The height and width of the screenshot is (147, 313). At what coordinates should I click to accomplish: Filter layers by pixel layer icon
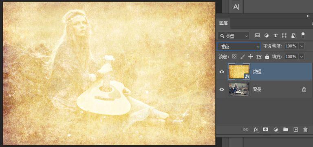258,36
